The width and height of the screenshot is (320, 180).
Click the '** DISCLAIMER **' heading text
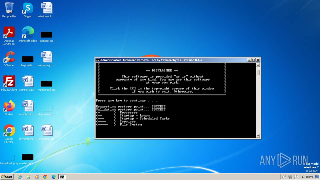coord(162,70)
